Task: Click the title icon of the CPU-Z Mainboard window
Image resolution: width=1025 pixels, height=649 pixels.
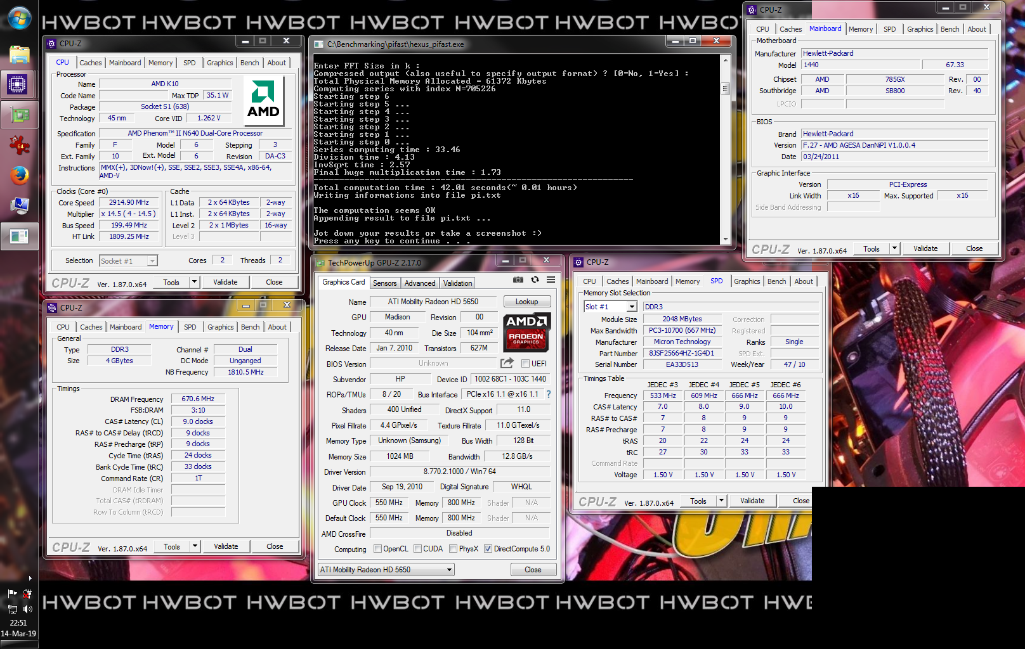Action: pyautogui.click(x=752, y=10)
